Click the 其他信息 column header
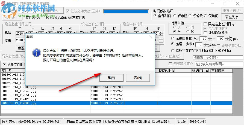 pos(221,71)
